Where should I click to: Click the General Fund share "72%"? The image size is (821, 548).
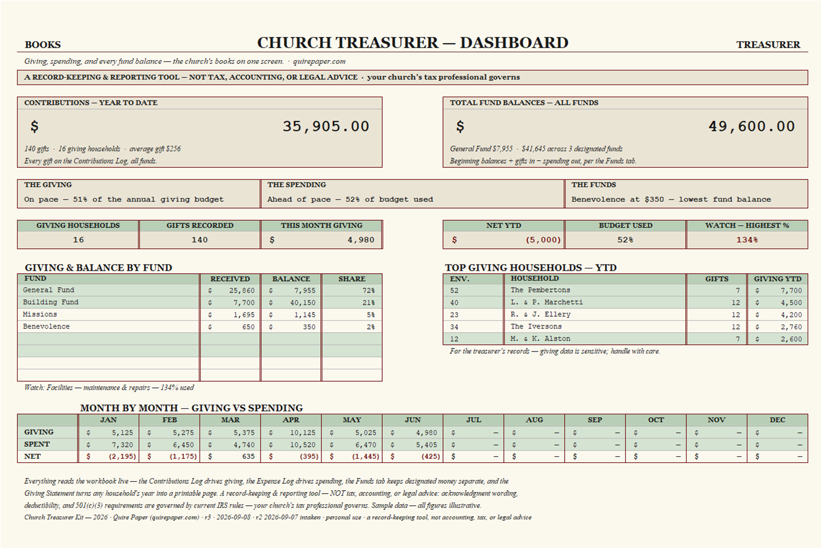[x=368, y=291]
